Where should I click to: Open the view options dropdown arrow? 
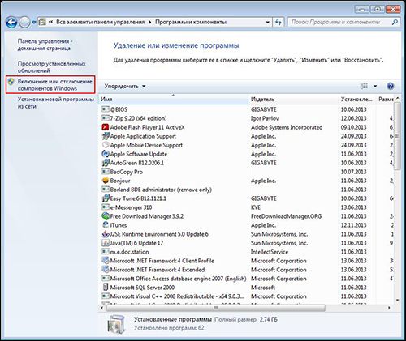pyautogui.click(x=375, y=86)
